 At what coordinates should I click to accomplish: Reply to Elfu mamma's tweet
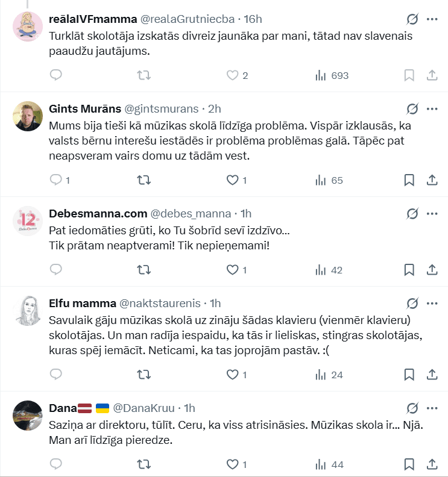pos(56,375)
